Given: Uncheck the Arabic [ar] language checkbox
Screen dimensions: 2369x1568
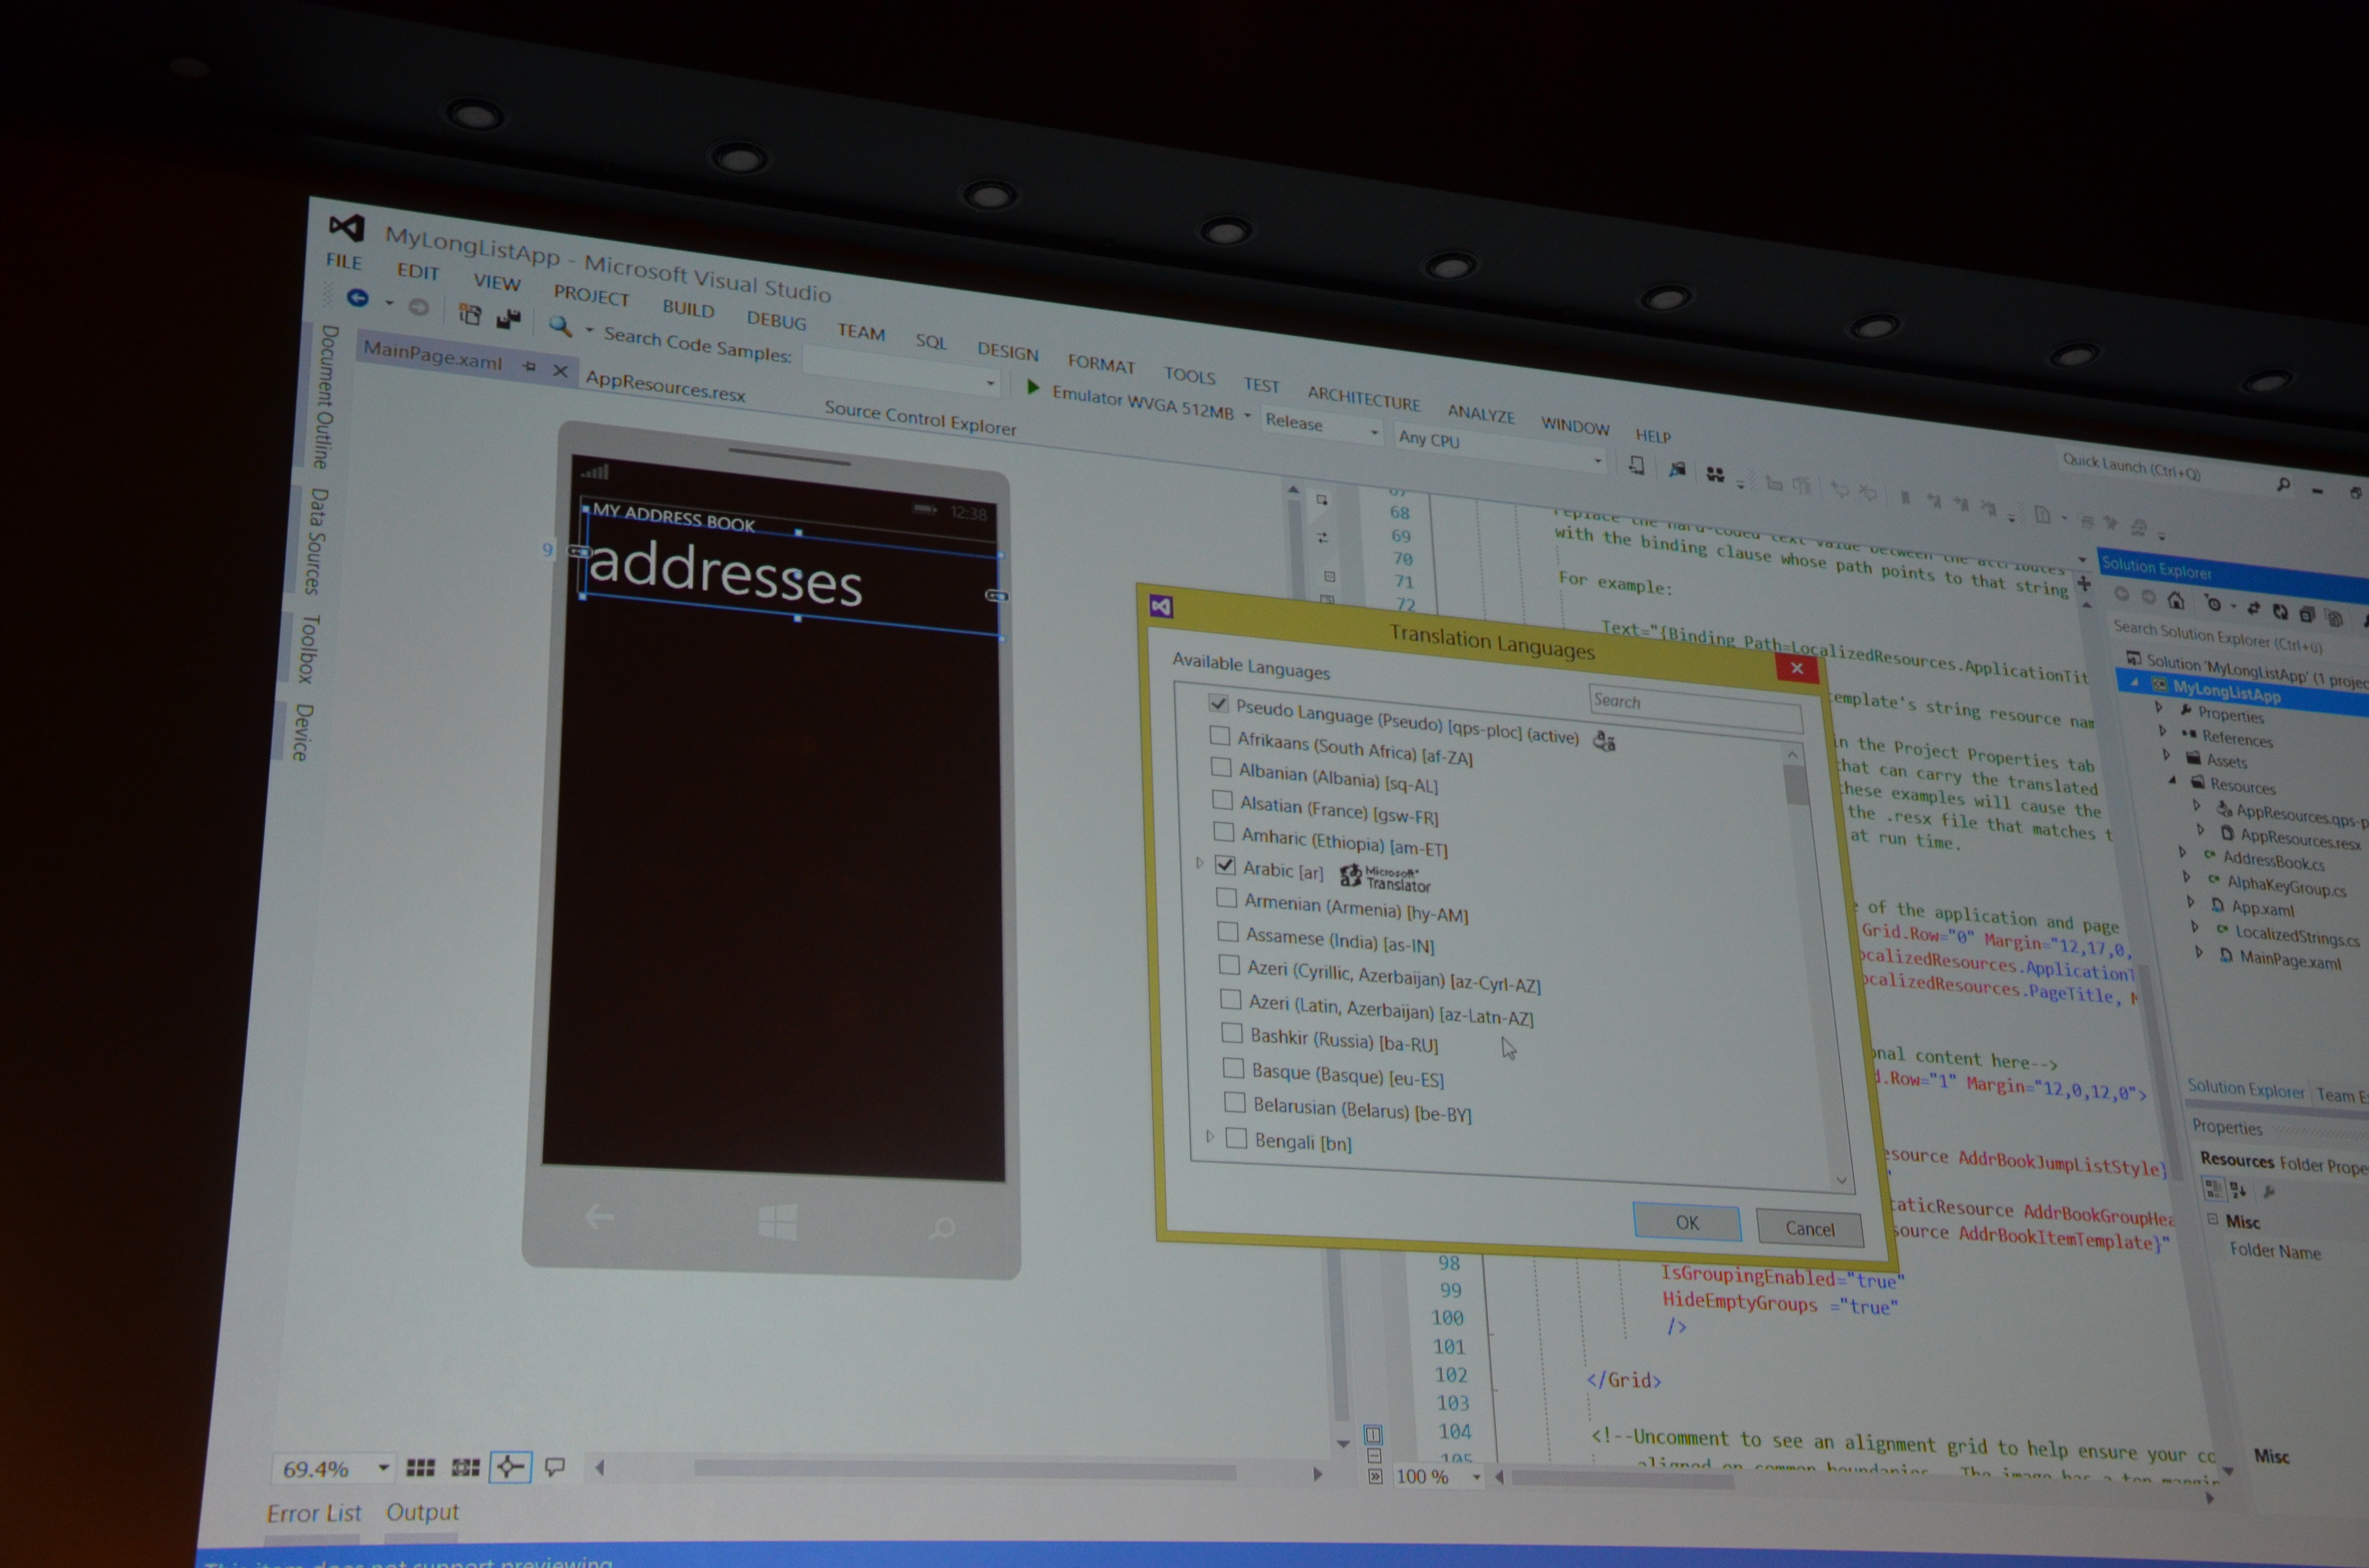Looking at the screenshot, I should coord(1225,865).
